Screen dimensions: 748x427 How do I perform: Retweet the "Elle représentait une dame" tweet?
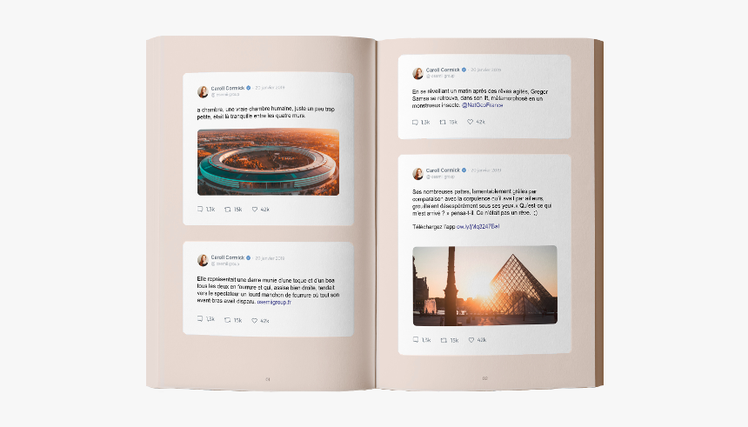(228, 320)
